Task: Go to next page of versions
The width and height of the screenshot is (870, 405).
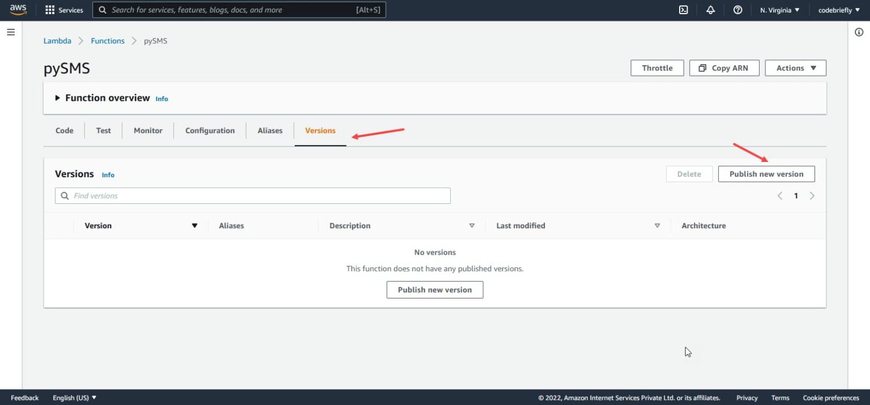Action: [x=812, y=196]
